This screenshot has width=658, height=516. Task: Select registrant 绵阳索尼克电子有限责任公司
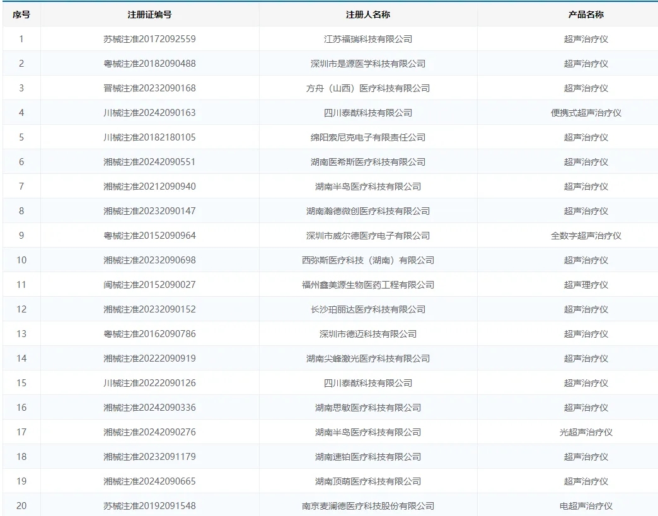368,137
